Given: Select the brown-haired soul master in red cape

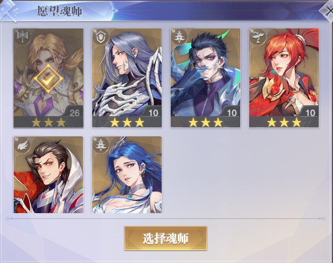Looking at the screenshot, I should 48,175.
